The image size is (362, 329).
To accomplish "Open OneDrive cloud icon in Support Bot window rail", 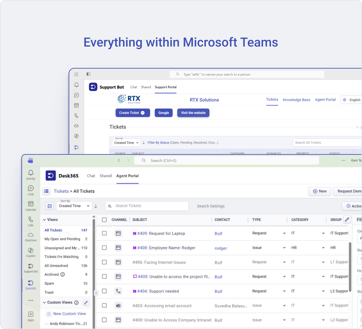I will tap(76, 126).
